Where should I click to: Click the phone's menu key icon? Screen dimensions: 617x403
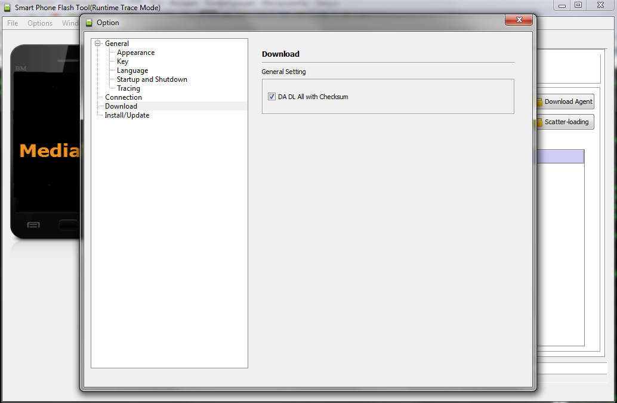tap(33, 225)
